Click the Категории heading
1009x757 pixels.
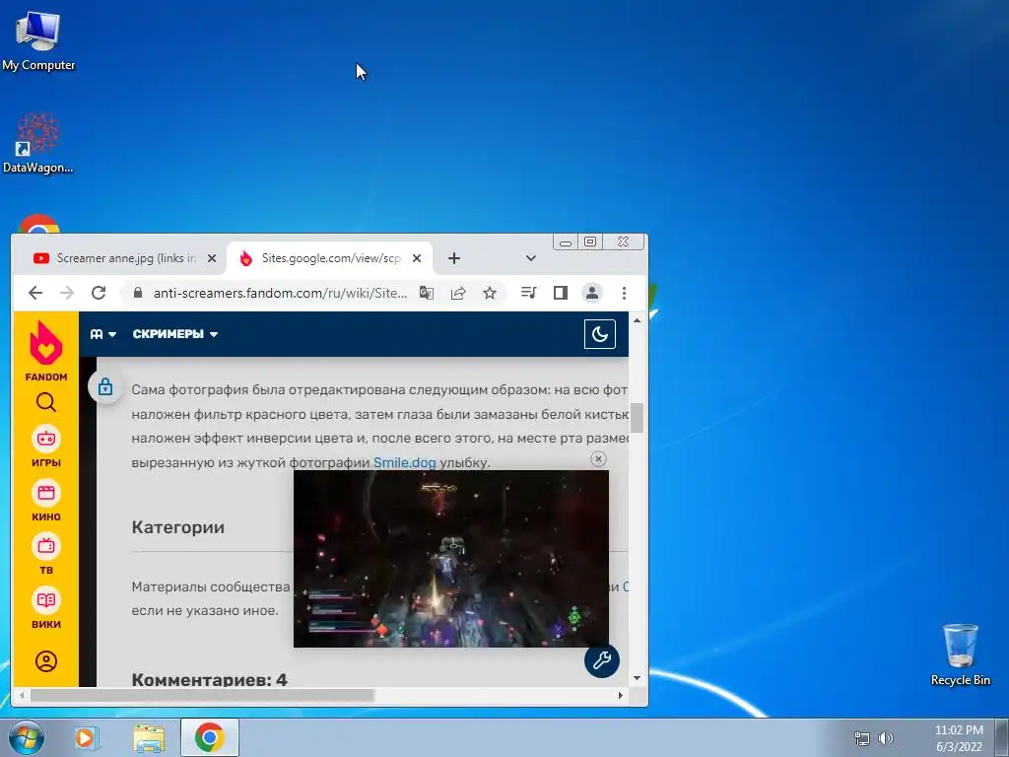pyautogui.click(x=178, y=527)
